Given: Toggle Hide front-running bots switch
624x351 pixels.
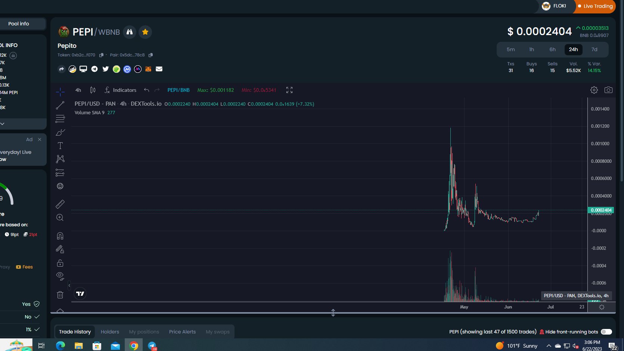Looking at the screenshot, I should 606,332.
